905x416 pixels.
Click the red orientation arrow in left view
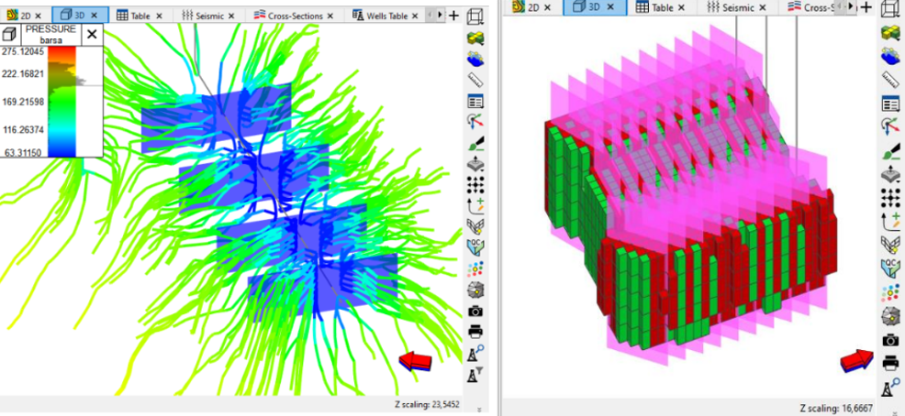[416, 361]
